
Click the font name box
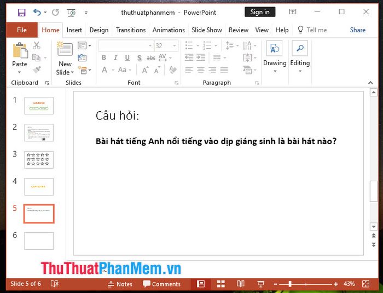(125, 46)
